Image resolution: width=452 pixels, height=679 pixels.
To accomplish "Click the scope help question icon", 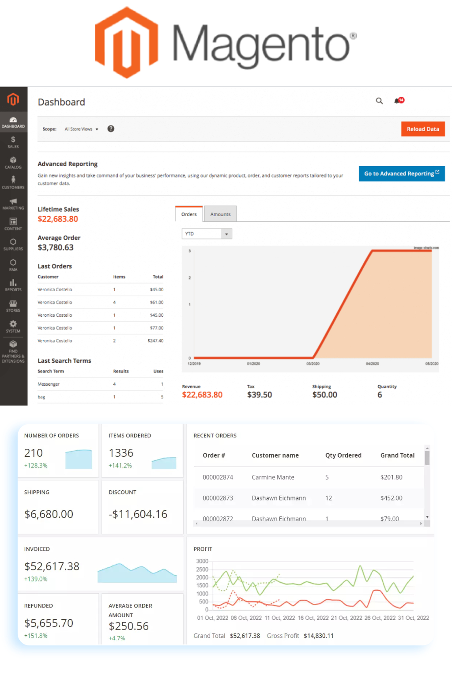I will [111, 129].
